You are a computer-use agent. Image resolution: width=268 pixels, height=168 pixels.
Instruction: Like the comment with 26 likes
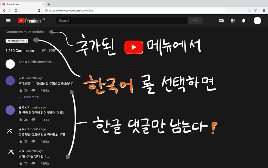pos(20,90)
